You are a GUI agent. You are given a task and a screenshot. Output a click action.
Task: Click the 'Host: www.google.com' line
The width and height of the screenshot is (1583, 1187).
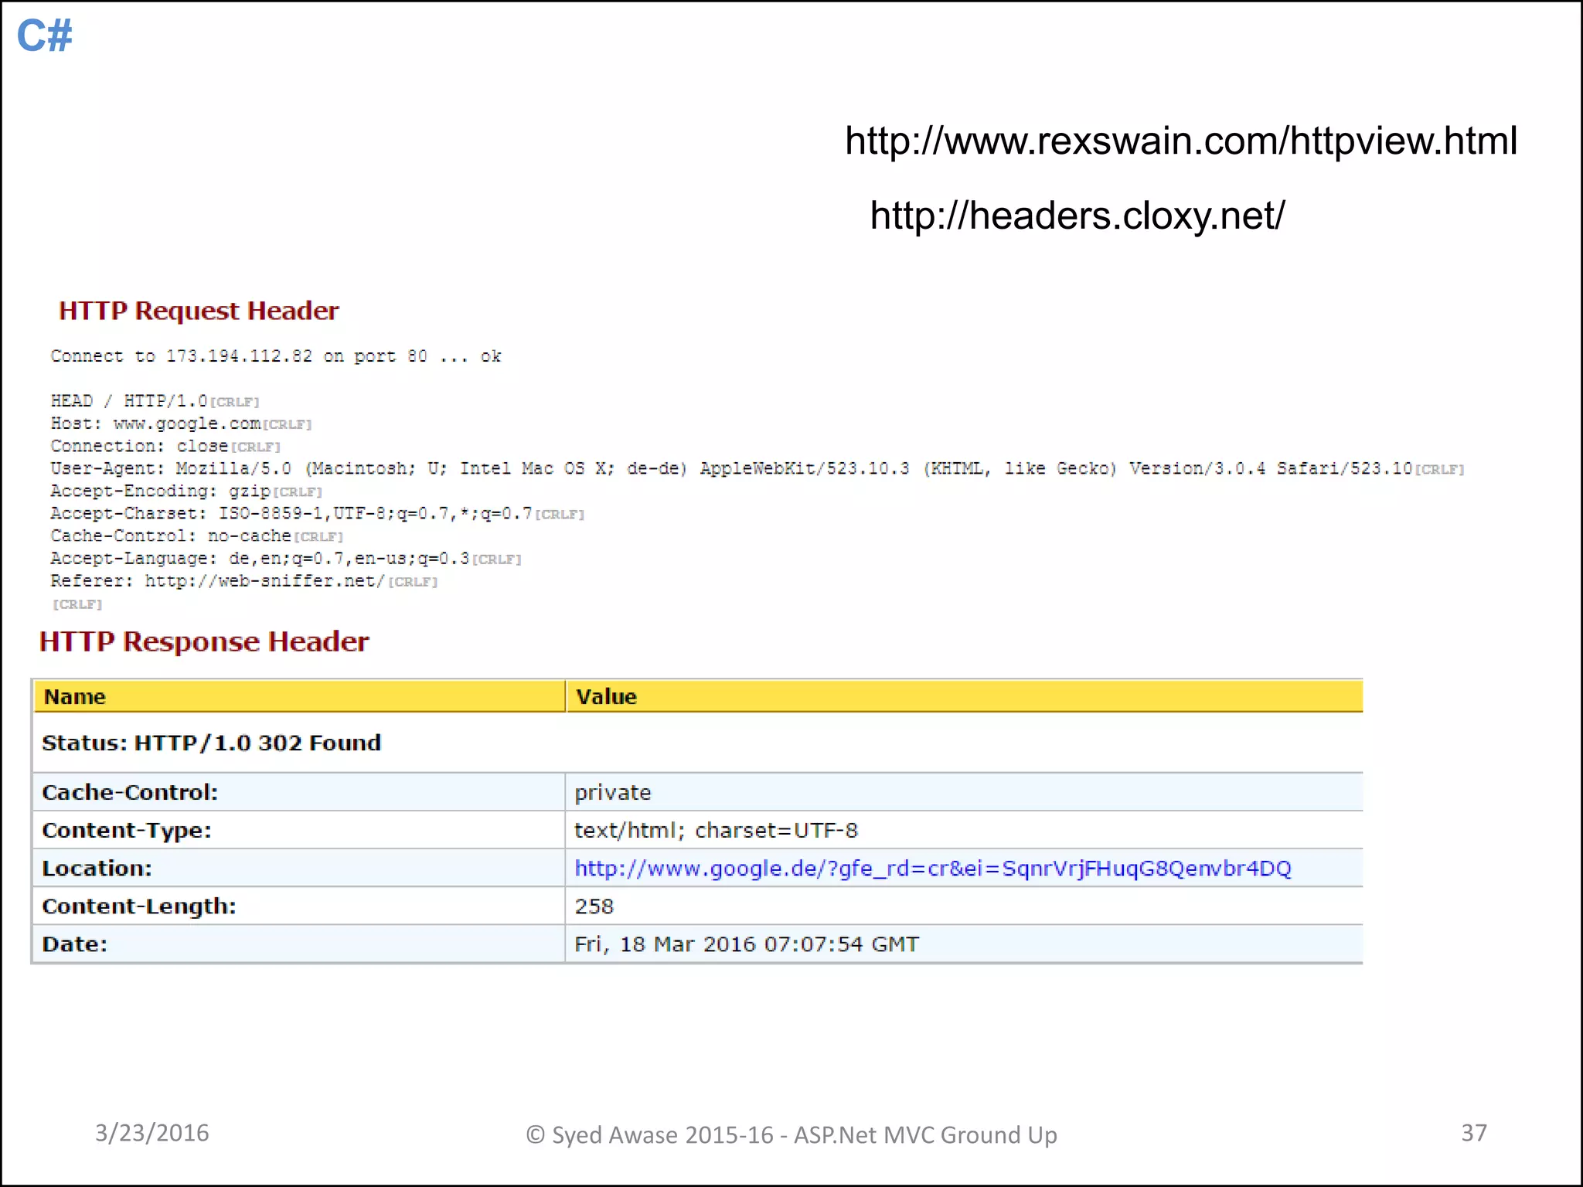181,423
